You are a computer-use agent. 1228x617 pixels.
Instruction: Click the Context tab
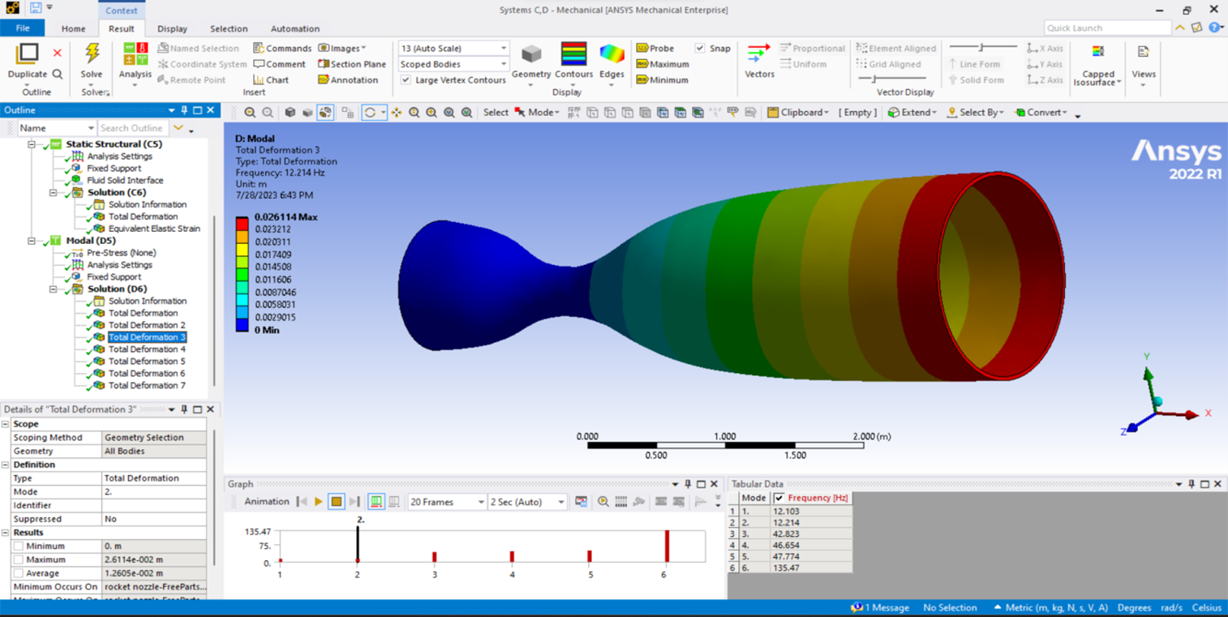(x=122, y=11)
